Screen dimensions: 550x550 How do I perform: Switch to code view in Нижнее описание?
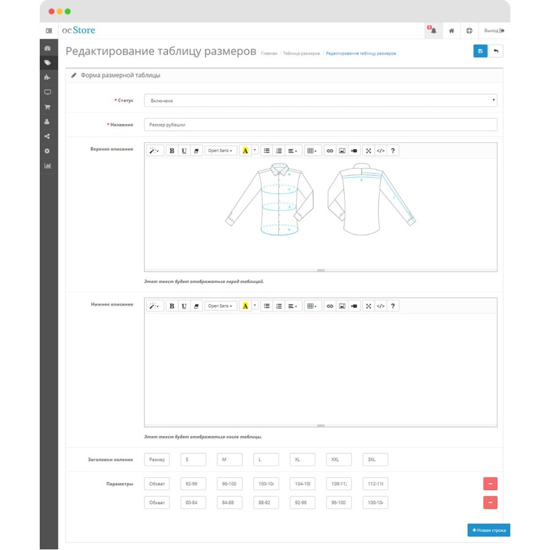coord(381,306)
